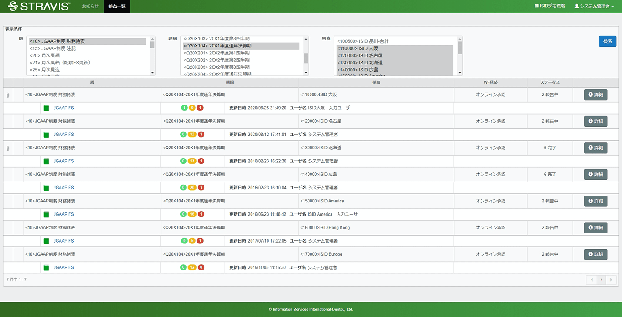Viewport: 622px width, 317px height.
Task: Select <110000> ISID 大阪 in 拠点 list
Action: pyautogui.click(x=395, y=48)
